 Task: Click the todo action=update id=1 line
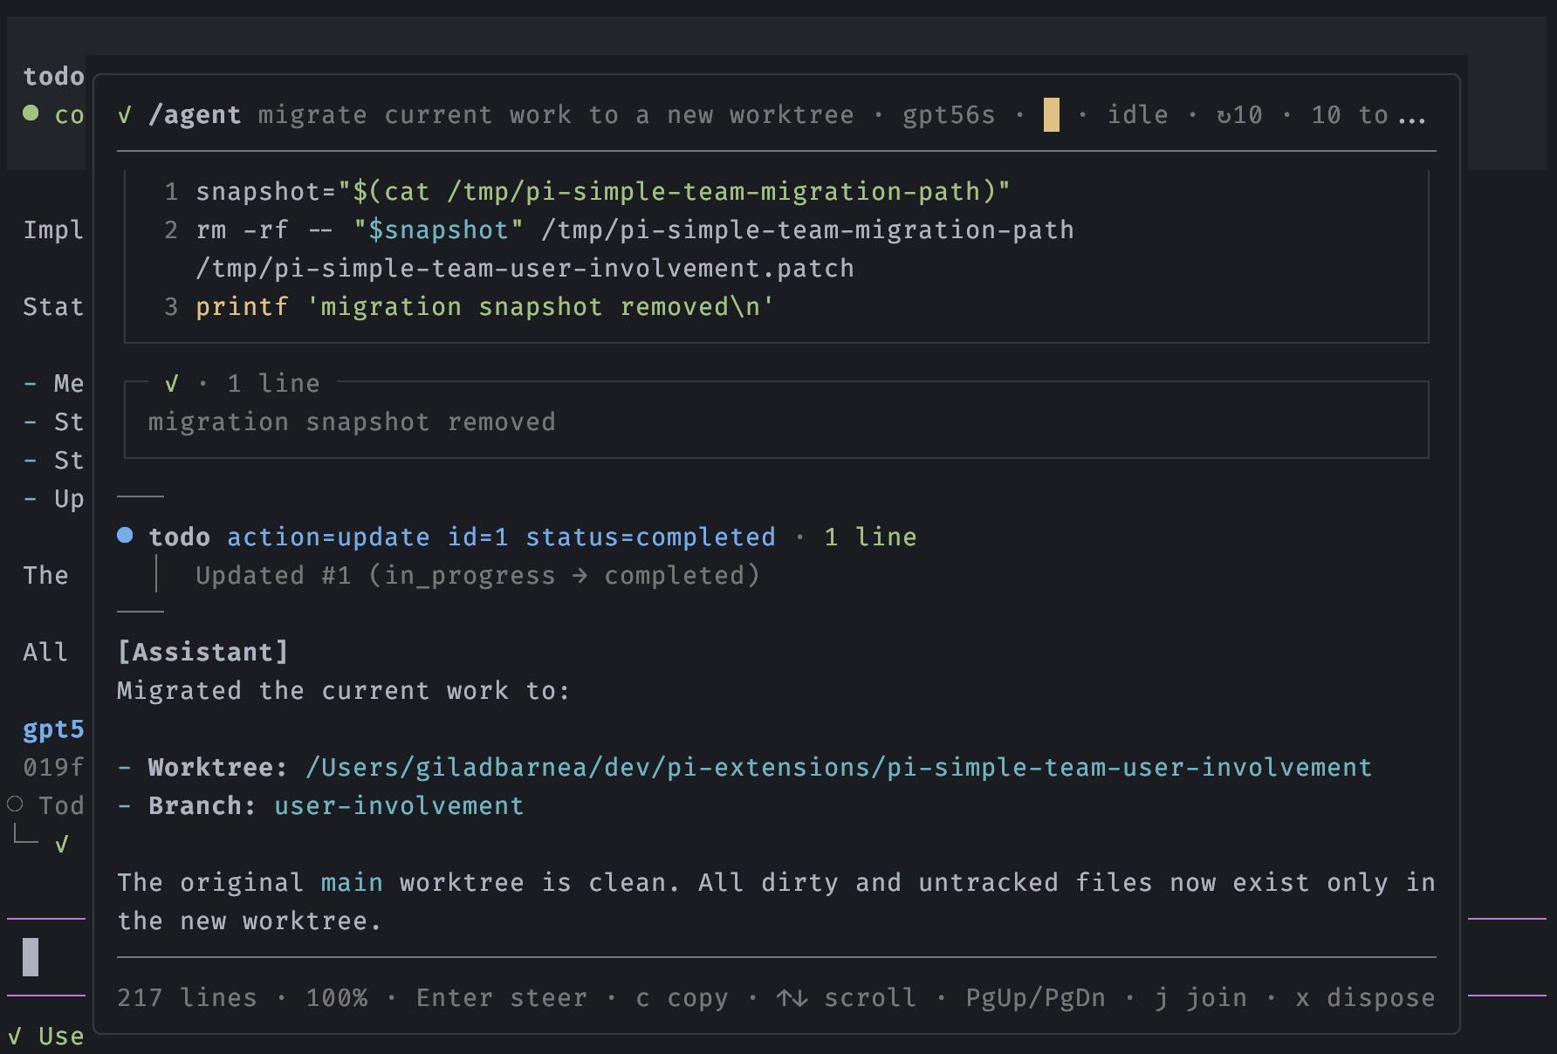[x=462, y=537]
